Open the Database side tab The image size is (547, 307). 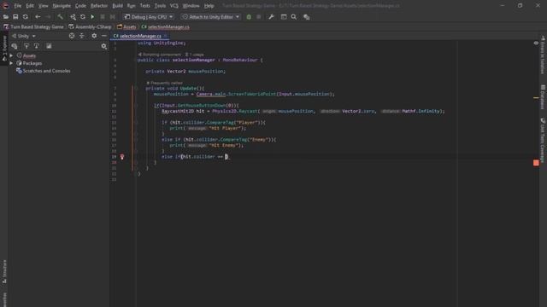point(543,96)
